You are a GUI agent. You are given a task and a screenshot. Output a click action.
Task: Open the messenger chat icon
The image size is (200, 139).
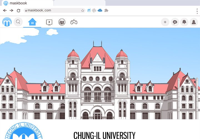tap(175, 22)
